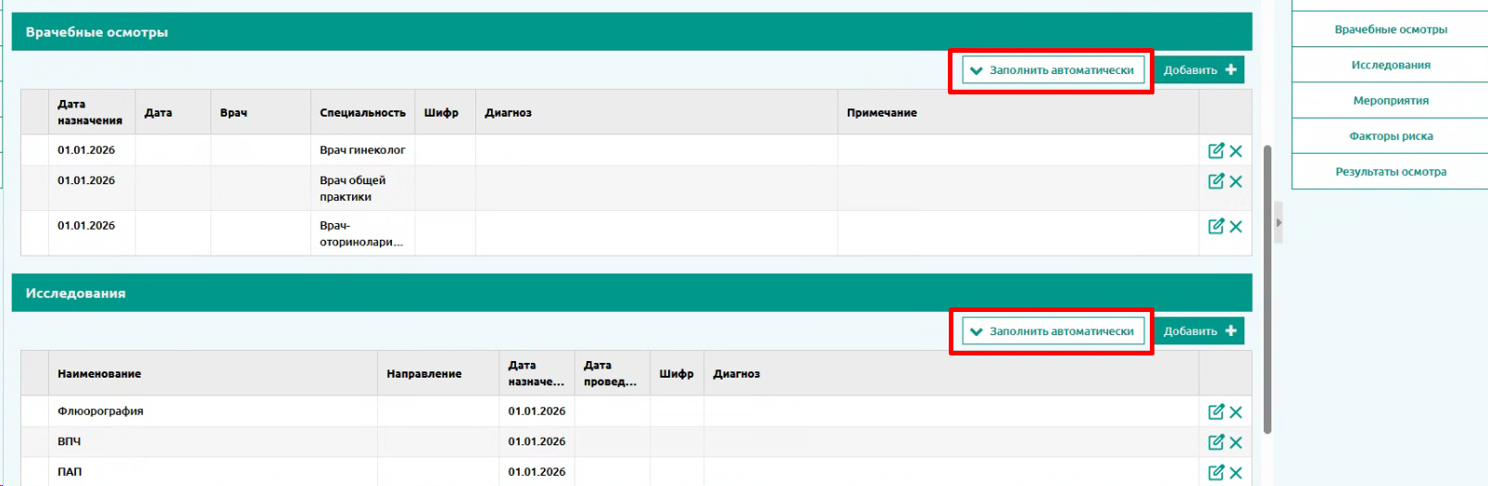Click the Специальность column header
This screenshot has width=1488, height=486.
coord(362,113)
